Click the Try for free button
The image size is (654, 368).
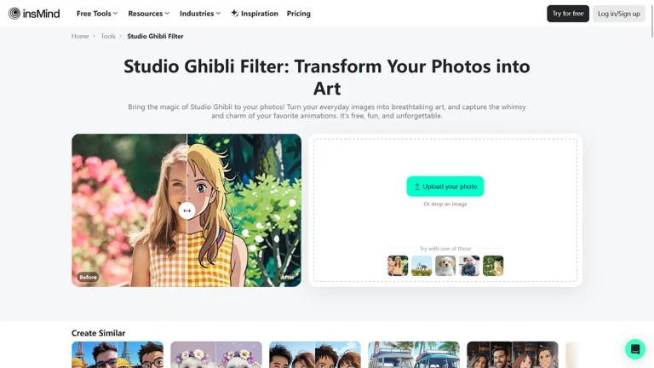click(x=568, y=14)
